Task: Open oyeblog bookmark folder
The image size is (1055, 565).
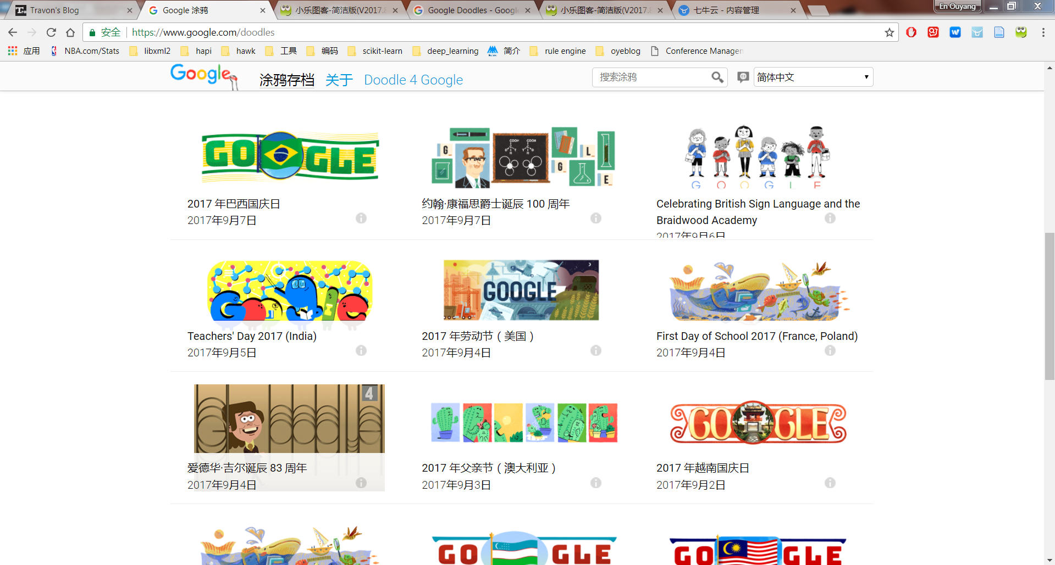Action: pos(618,51)
